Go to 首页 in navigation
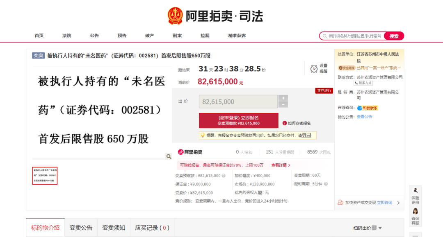 (x=39, y=36)
